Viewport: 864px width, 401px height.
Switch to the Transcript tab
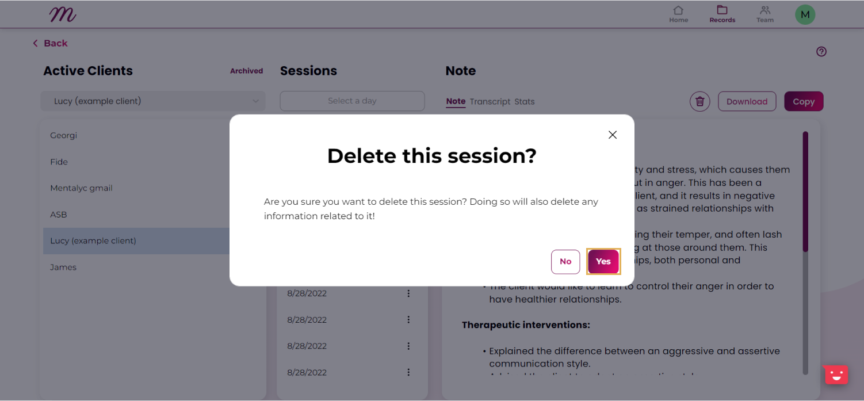click(490, 102)
